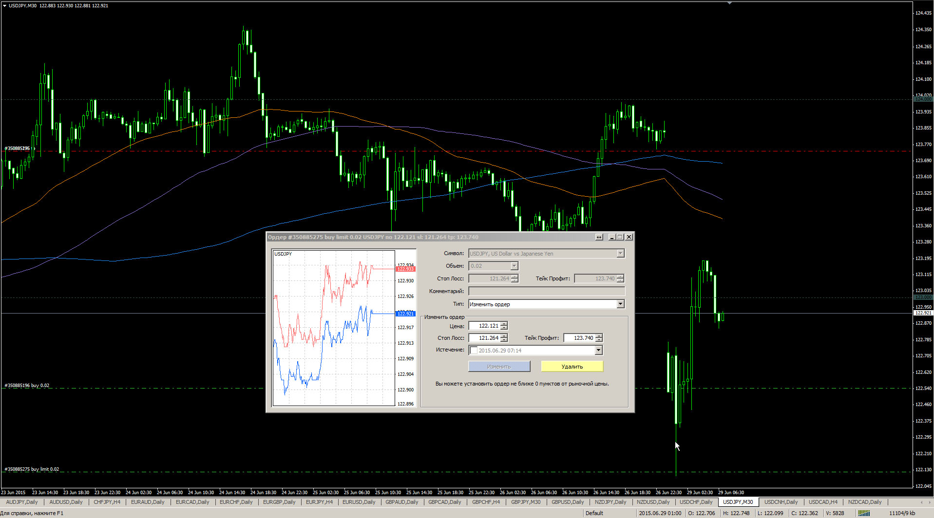Decrease modify-order Тейк Профит 123.740 down arrow

[599, 340]
